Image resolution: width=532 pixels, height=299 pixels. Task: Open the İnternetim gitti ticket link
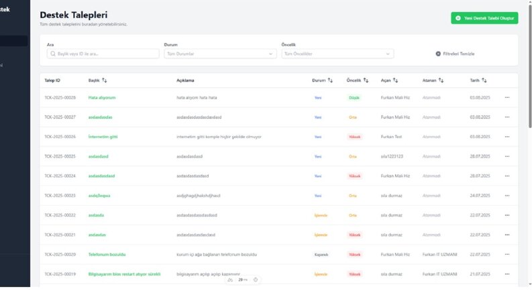[103, 137]
